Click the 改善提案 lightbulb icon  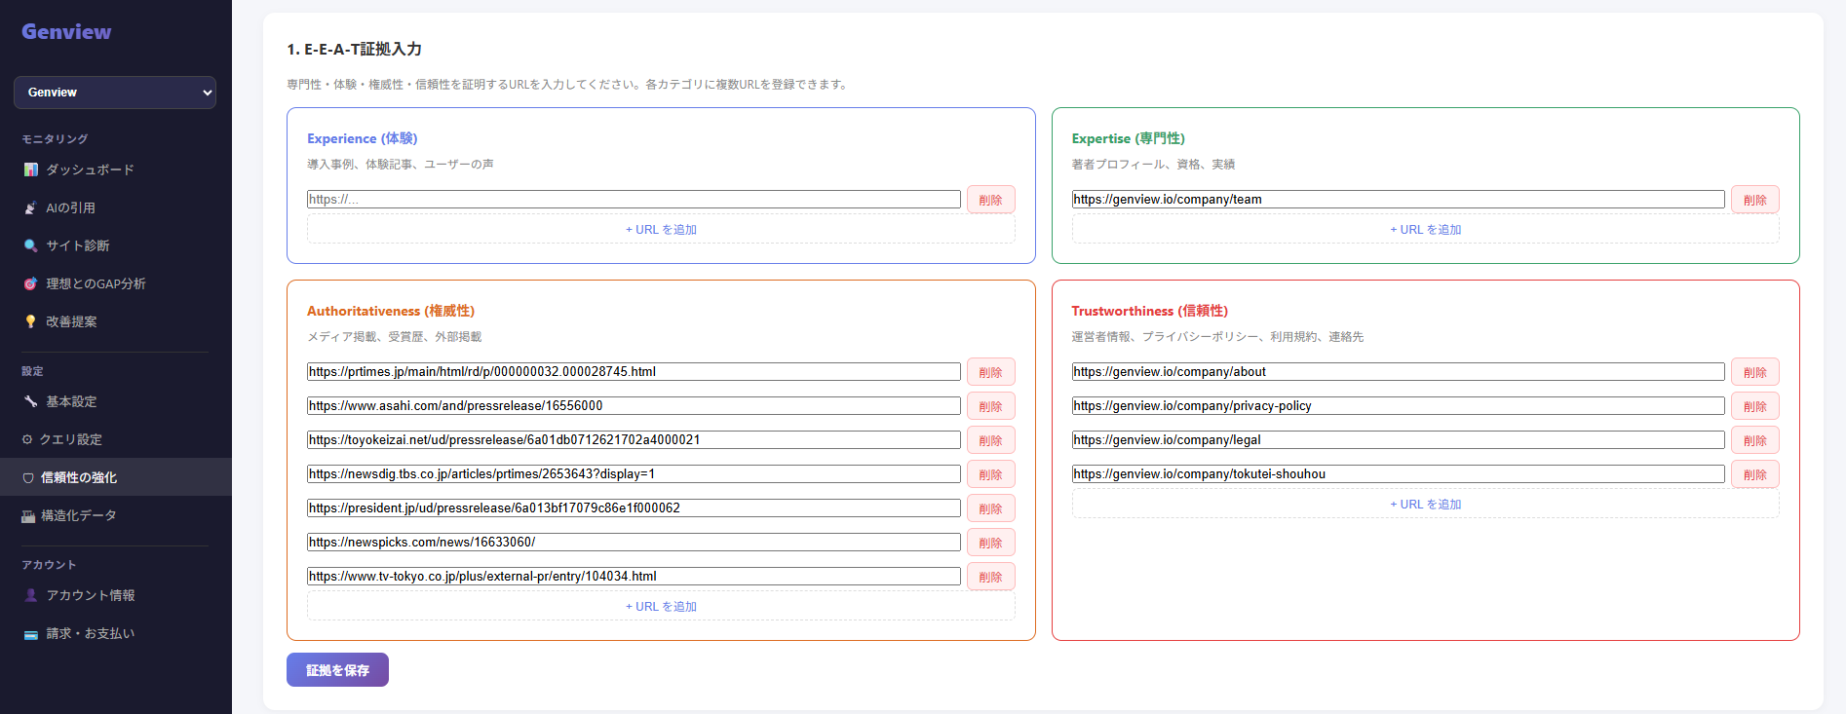[30, 321]
